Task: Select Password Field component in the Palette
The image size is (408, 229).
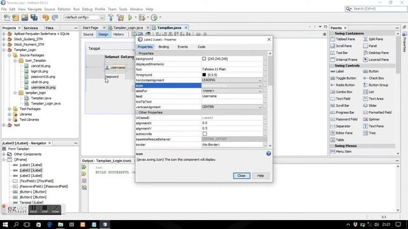Action: tap(344, 119)
